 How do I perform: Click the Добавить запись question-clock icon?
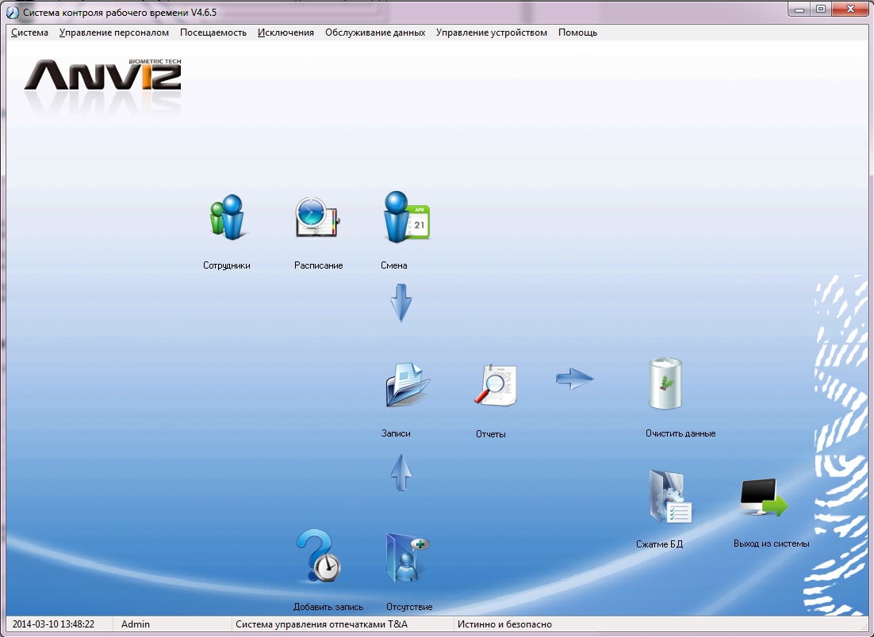(318, 555)
